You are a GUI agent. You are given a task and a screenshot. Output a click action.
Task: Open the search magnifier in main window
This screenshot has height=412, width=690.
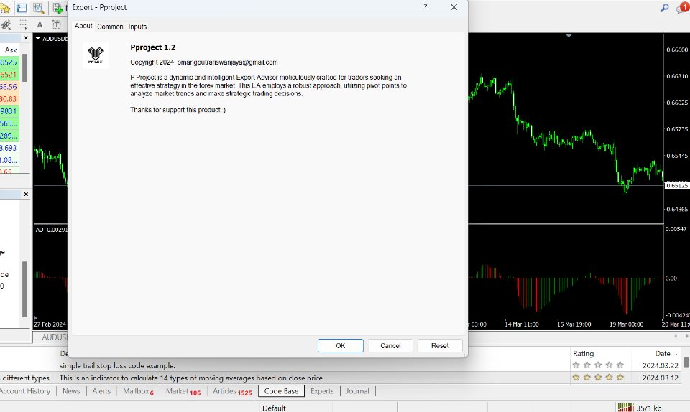[664, 8]
